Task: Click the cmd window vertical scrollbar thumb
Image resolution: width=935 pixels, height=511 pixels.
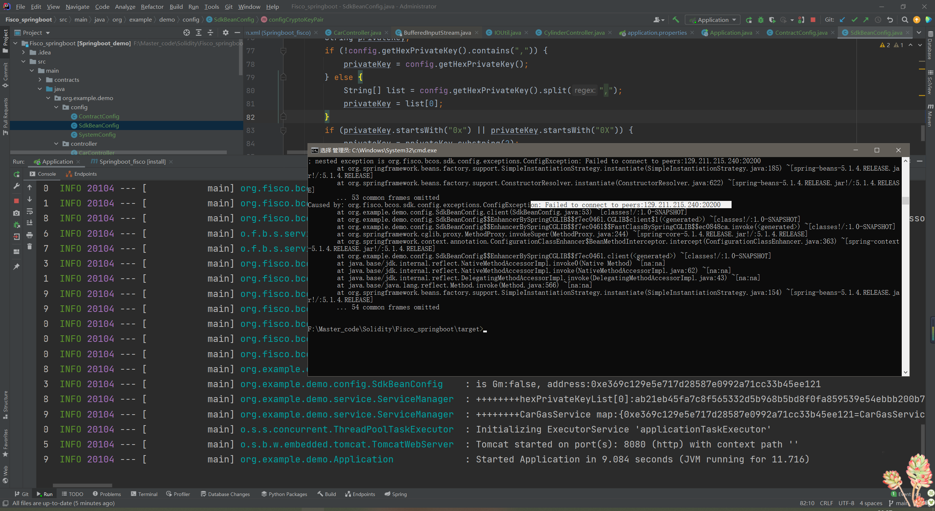Action: [x=905, y=201]
